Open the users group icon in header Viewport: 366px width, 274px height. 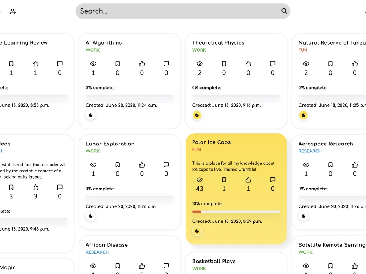[x=13, y=11]
